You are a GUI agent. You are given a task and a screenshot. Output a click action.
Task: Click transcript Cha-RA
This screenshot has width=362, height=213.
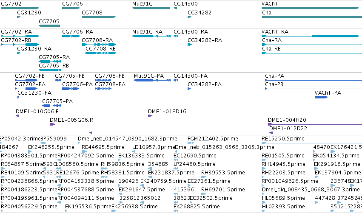coord(312,45)
